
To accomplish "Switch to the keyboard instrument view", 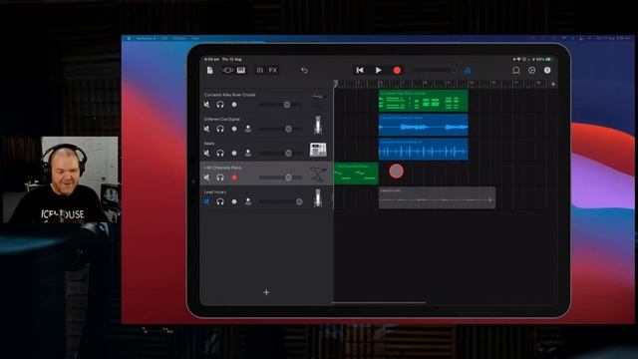I will [x=241, y=71].
